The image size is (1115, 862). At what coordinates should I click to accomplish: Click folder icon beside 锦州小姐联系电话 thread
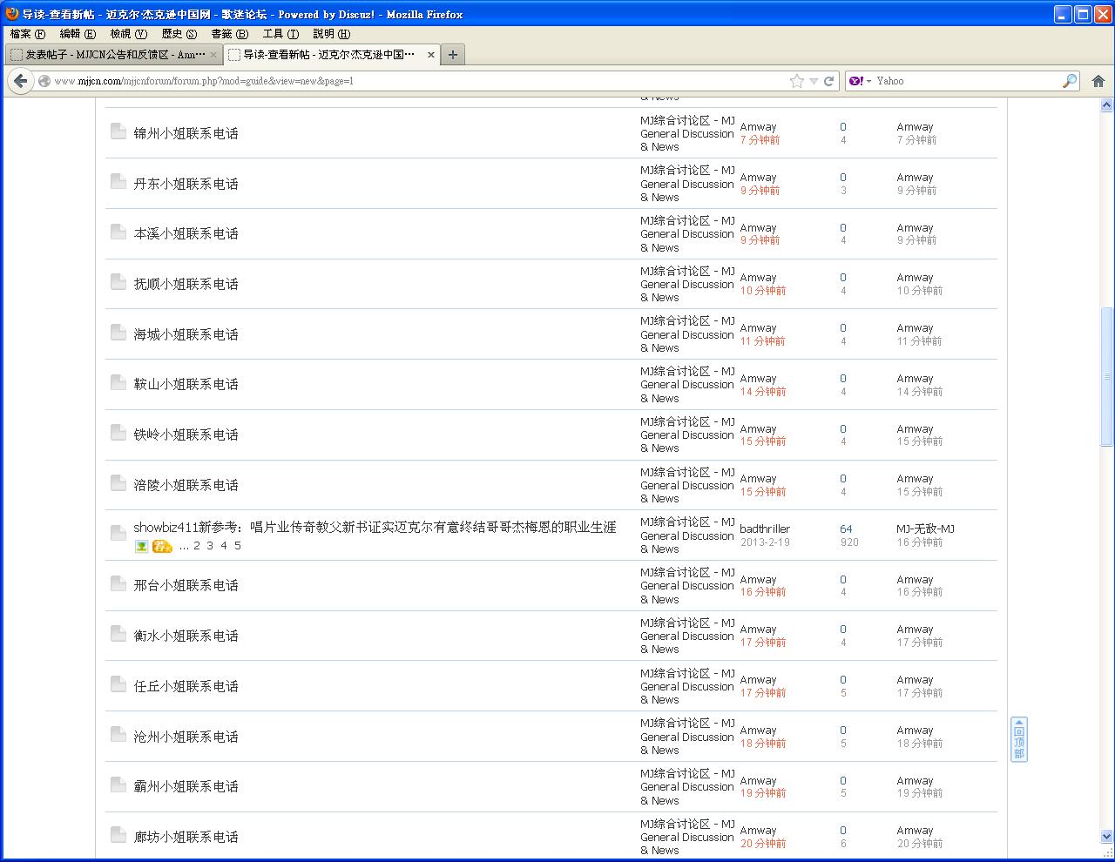coord(118,131)
